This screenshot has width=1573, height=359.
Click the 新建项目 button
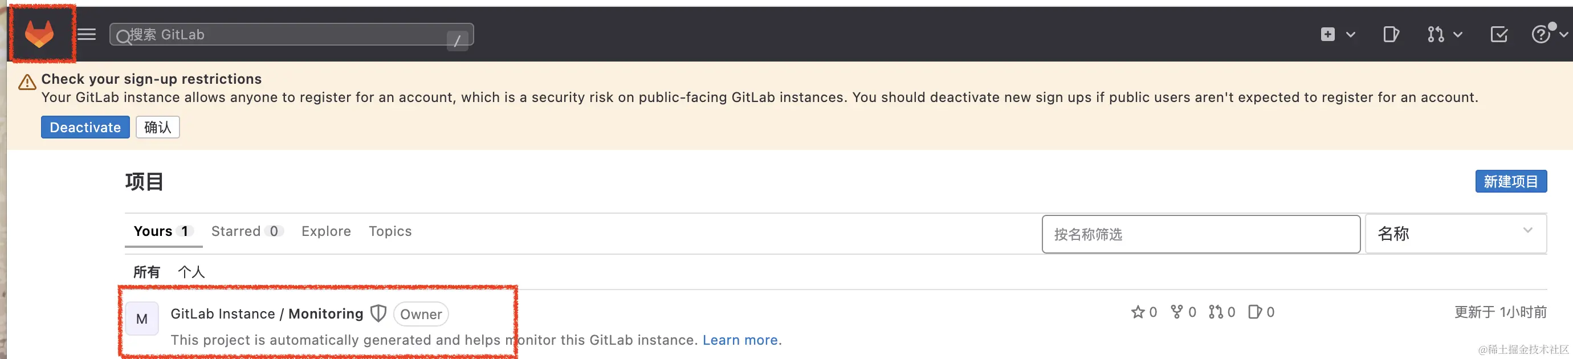[x=1510, y=181]
